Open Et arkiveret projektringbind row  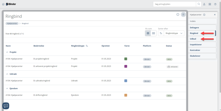[95, 67]
